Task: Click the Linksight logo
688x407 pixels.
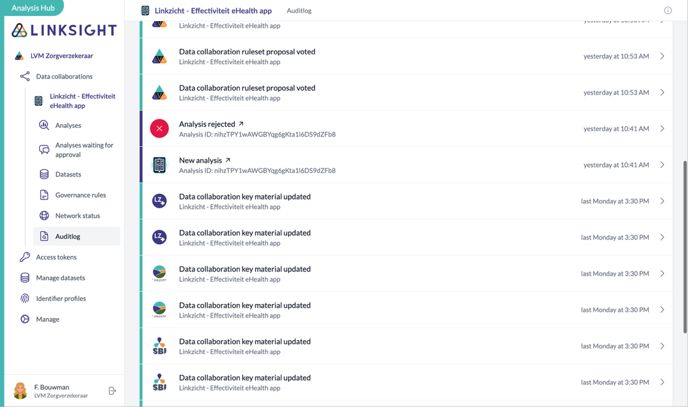Action: [64, 30]
